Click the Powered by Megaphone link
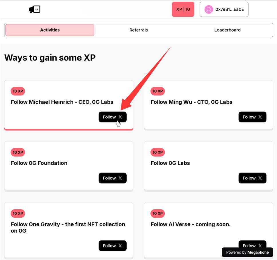This screenshot has width=277, height=260. pyautogui.click(x=247, y=252)
